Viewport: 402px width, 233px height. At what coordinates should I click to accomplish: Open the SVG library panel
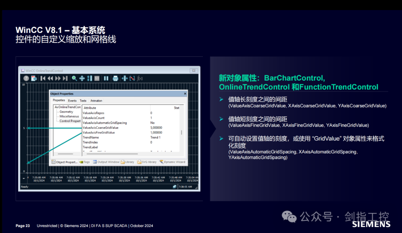pyautogui.click(x=149, y=162)
